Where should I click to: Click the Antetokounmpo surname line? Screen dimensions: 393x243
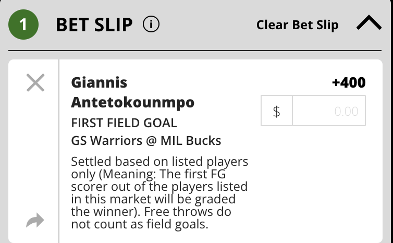point(132,103)
